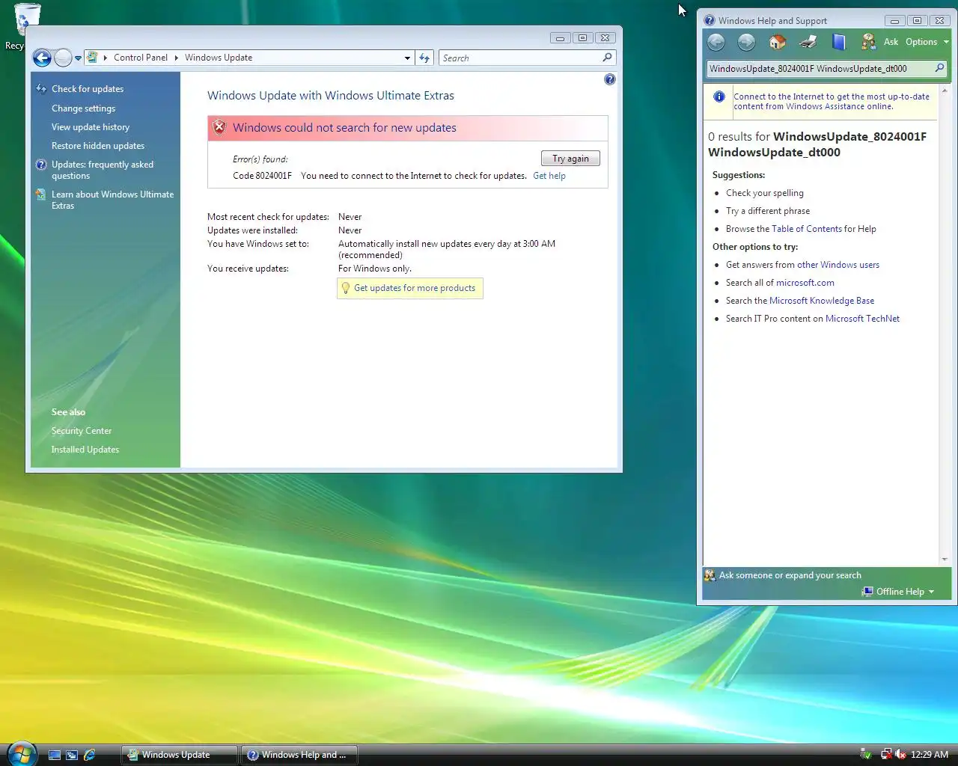
Task: Click the Forward button in Help and Support
Action: click(746, 42)
